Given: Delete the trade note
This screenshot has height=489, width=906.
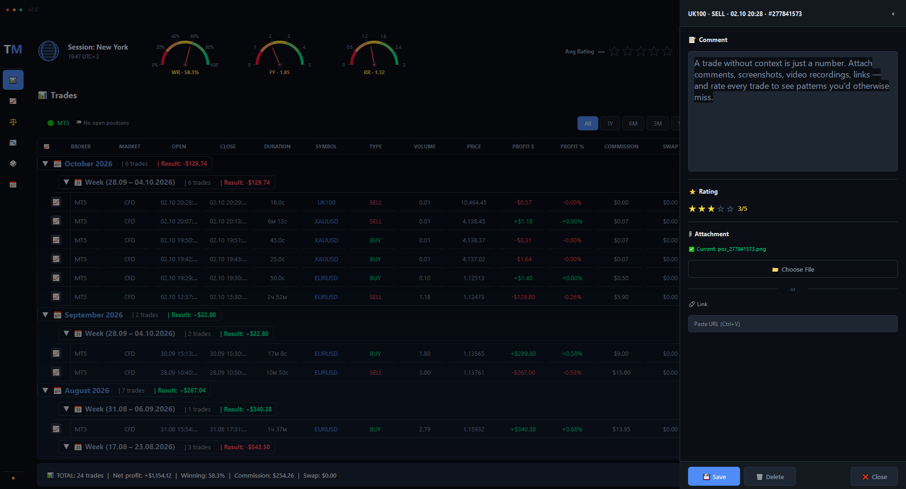Looking at the screenshot, I should click(770, 477).
